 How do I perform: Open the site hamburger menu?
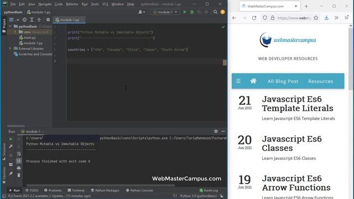coord(238,81)
